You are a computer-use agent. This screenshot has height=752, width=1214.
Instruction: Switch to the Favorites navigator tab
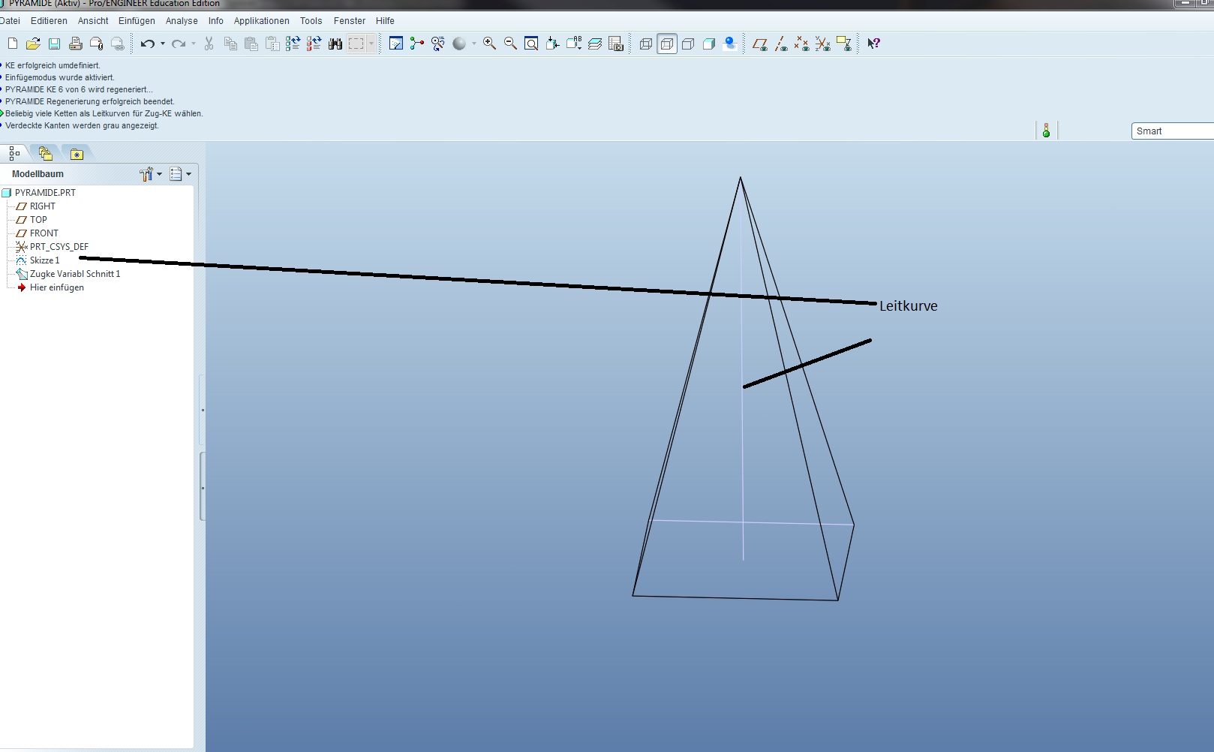[x=77, y=154]
